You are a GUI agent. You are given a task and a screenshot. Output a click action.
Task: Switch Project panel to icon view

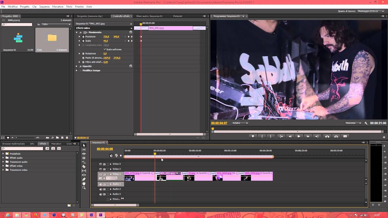pyautogui.click(x=8, y=138)
